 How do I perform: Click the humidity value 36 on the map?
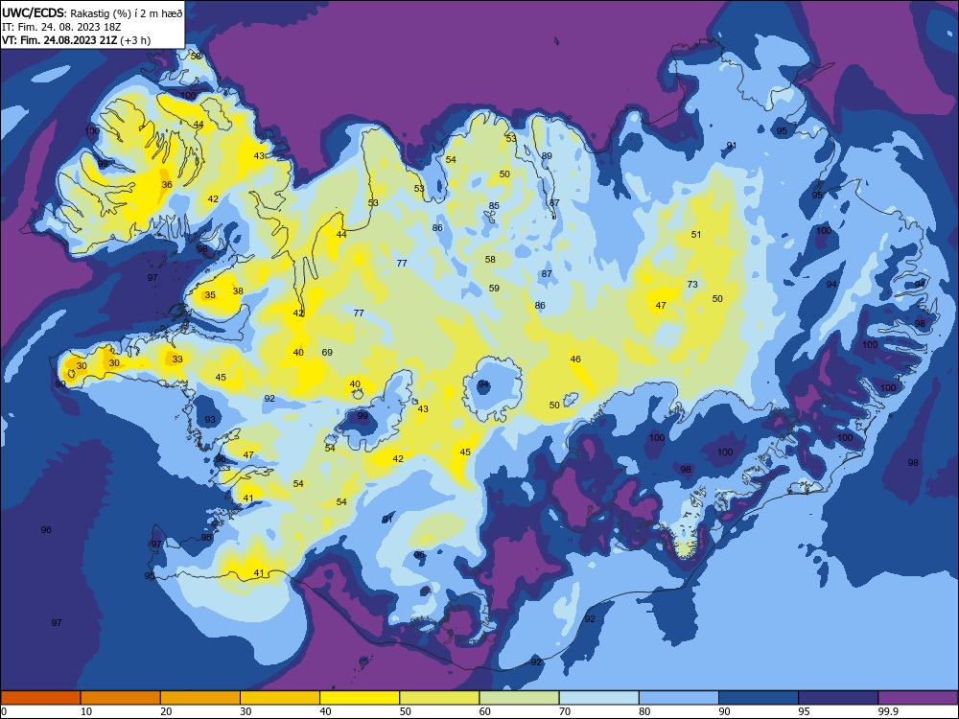click(167, 185)
